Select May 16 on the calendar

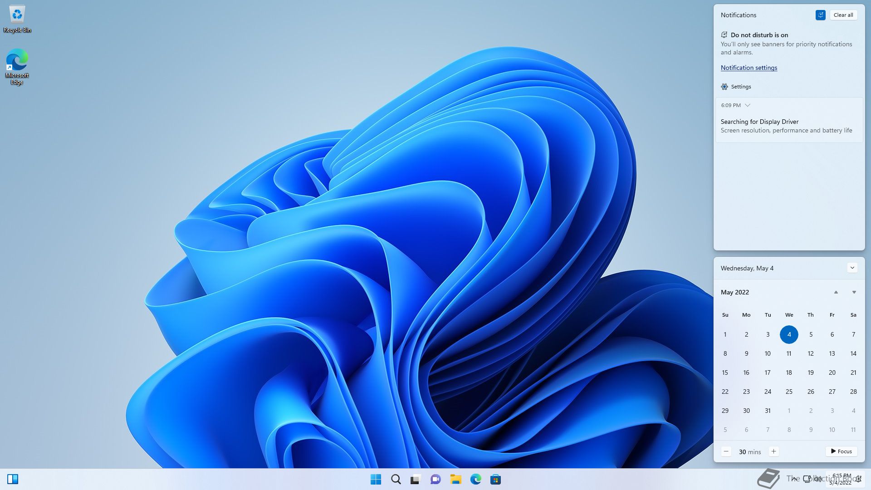pyautogui.click(x=746, y=372)
